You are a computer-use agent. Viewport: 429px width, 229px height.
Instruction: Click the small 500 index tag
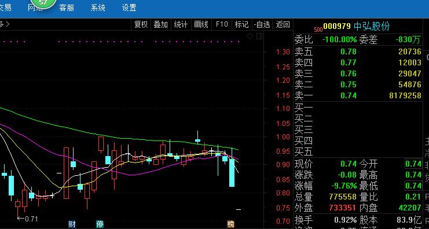click(318, 30)
